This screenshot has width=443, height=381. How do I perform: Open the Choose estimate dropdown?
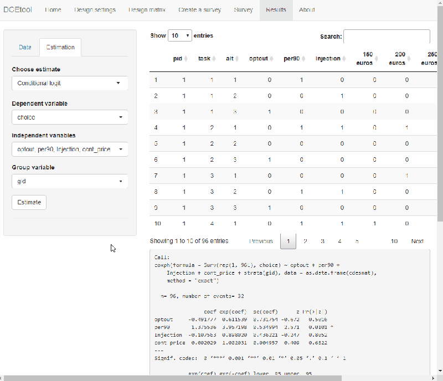pos(70,83)
